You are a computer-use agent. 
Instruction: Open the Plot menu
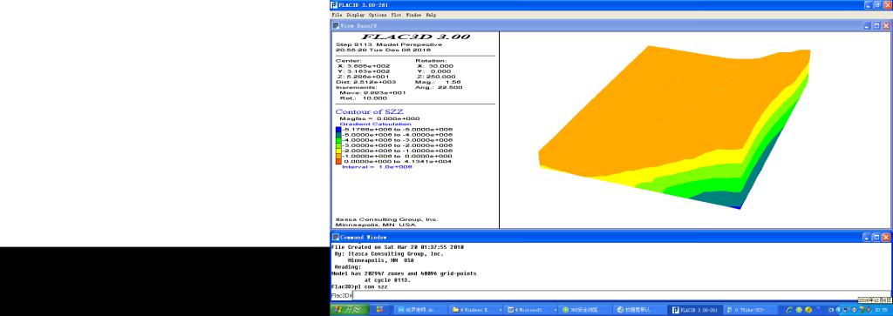(x=396, y=15)
